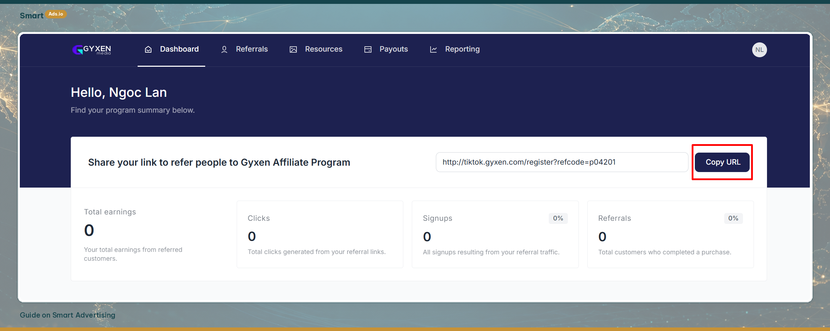Click the Referrals 0% badge
Image resolution: width=830 pixels, height=331 pixels.
pyautogui.click(x=733, y=218)
